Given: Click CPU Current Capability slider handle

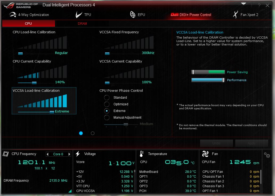Looking at the screenshot, I should coord(34,83).
